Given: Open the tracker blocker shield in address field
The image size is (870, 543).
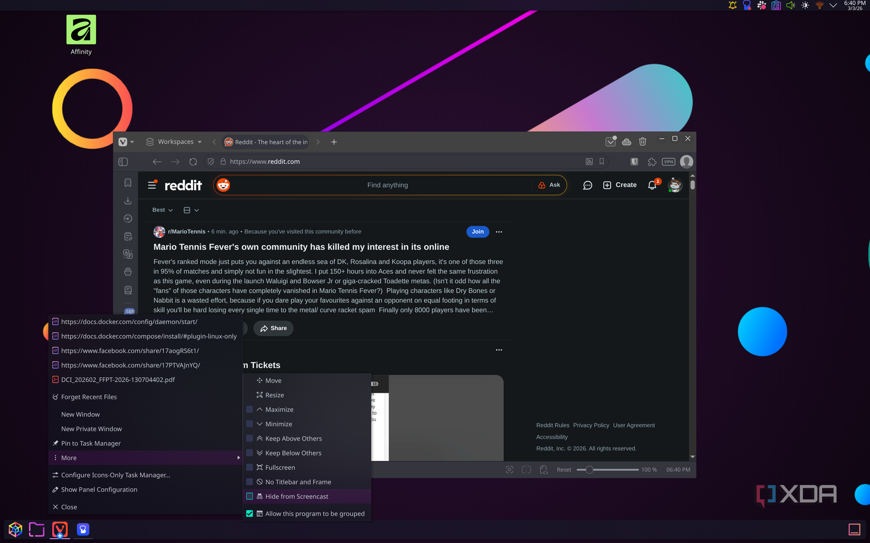Looking at the screenshot, I should click(x=211, y=162).
